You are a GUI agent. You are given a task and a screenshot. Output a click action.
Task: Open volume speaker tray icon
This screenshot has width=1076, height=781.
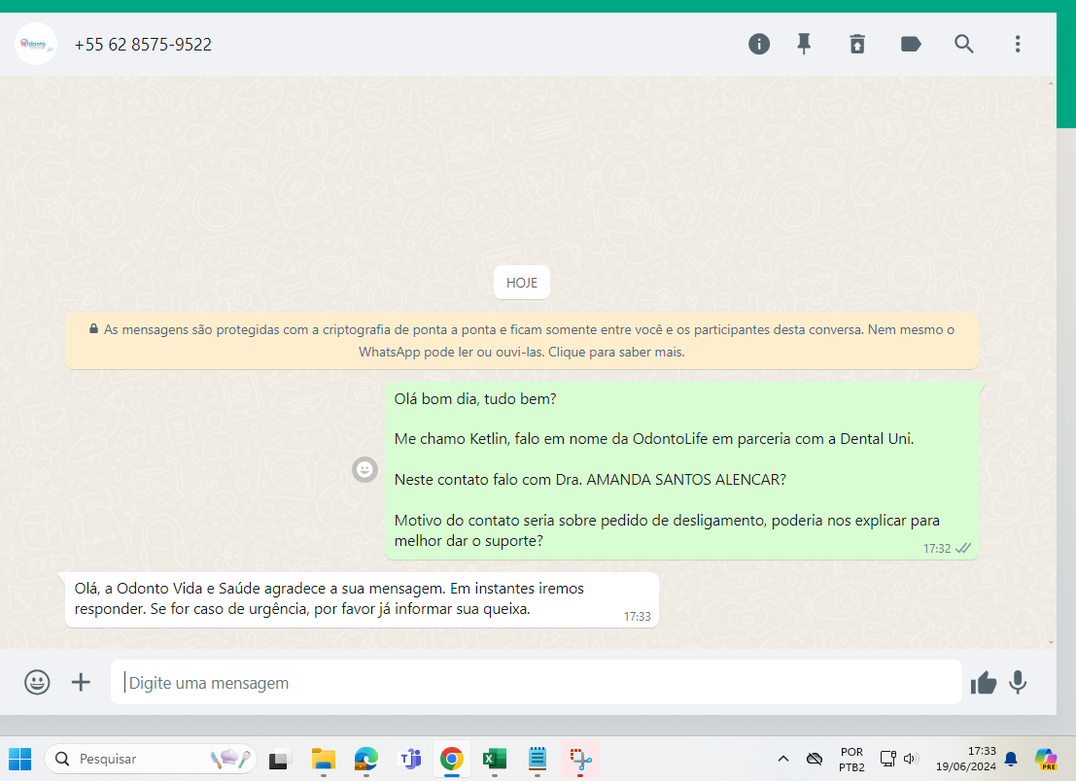click(911, 759)
